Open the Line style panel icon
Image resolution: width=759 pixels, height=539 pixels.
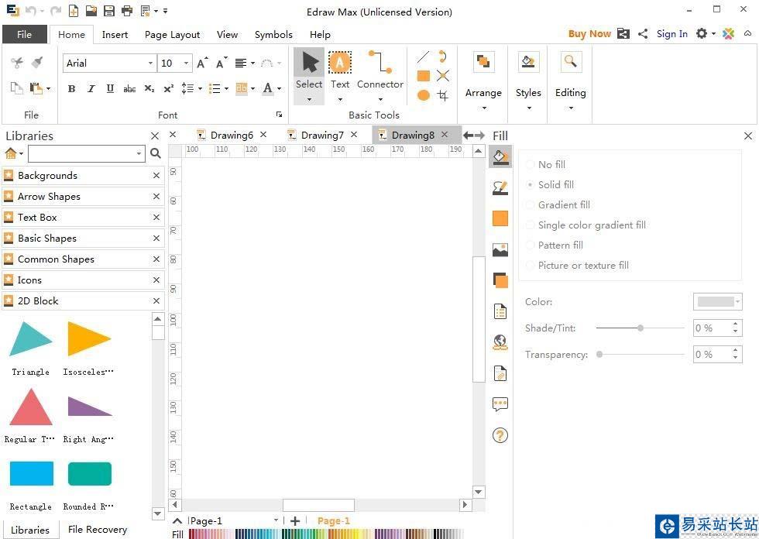500,187
